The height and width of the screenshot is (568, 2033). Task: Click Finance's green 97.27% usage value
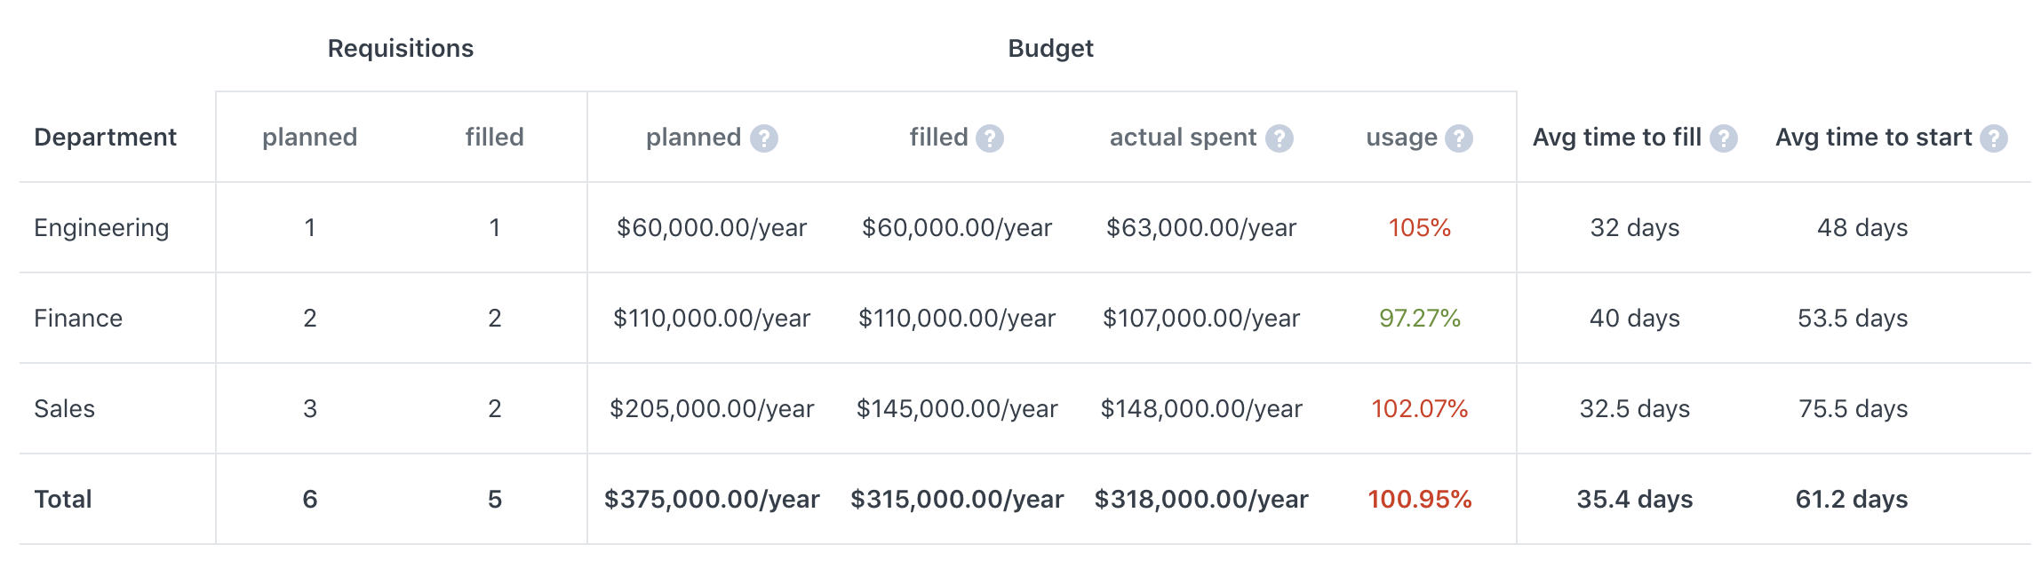coord(1419,319)
